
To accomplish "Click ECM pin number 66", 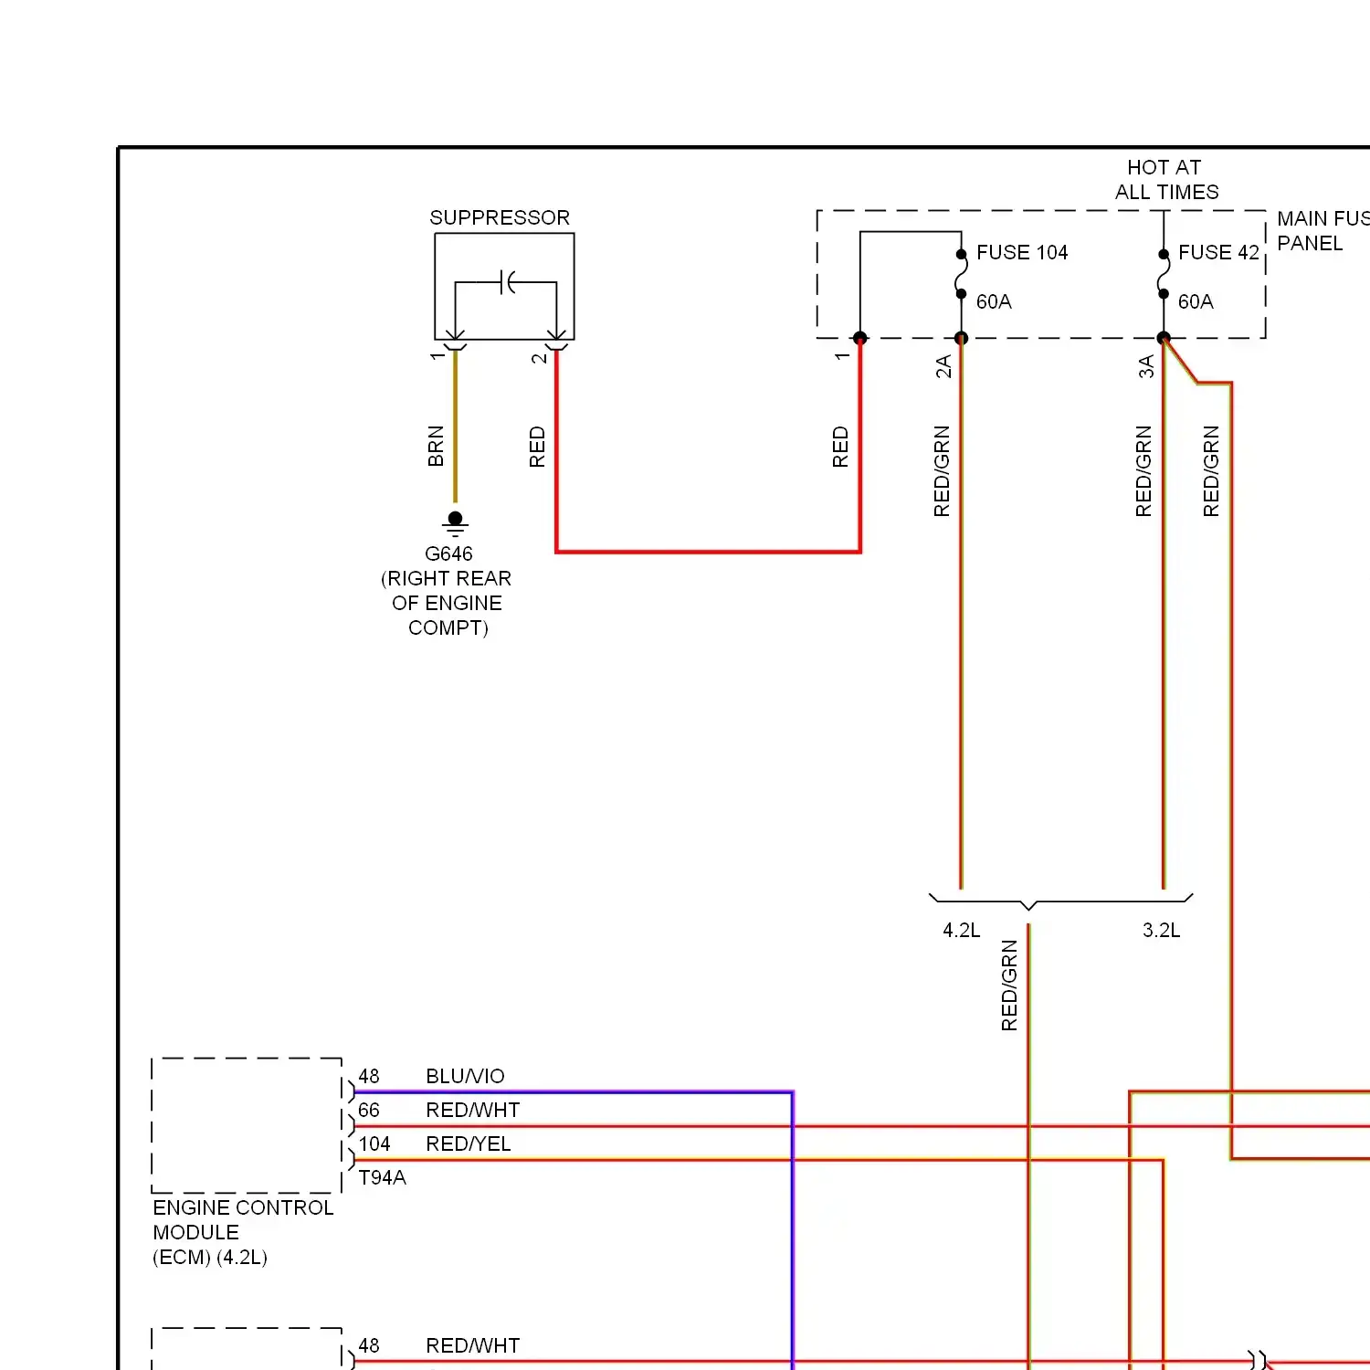I will 368,1110.
